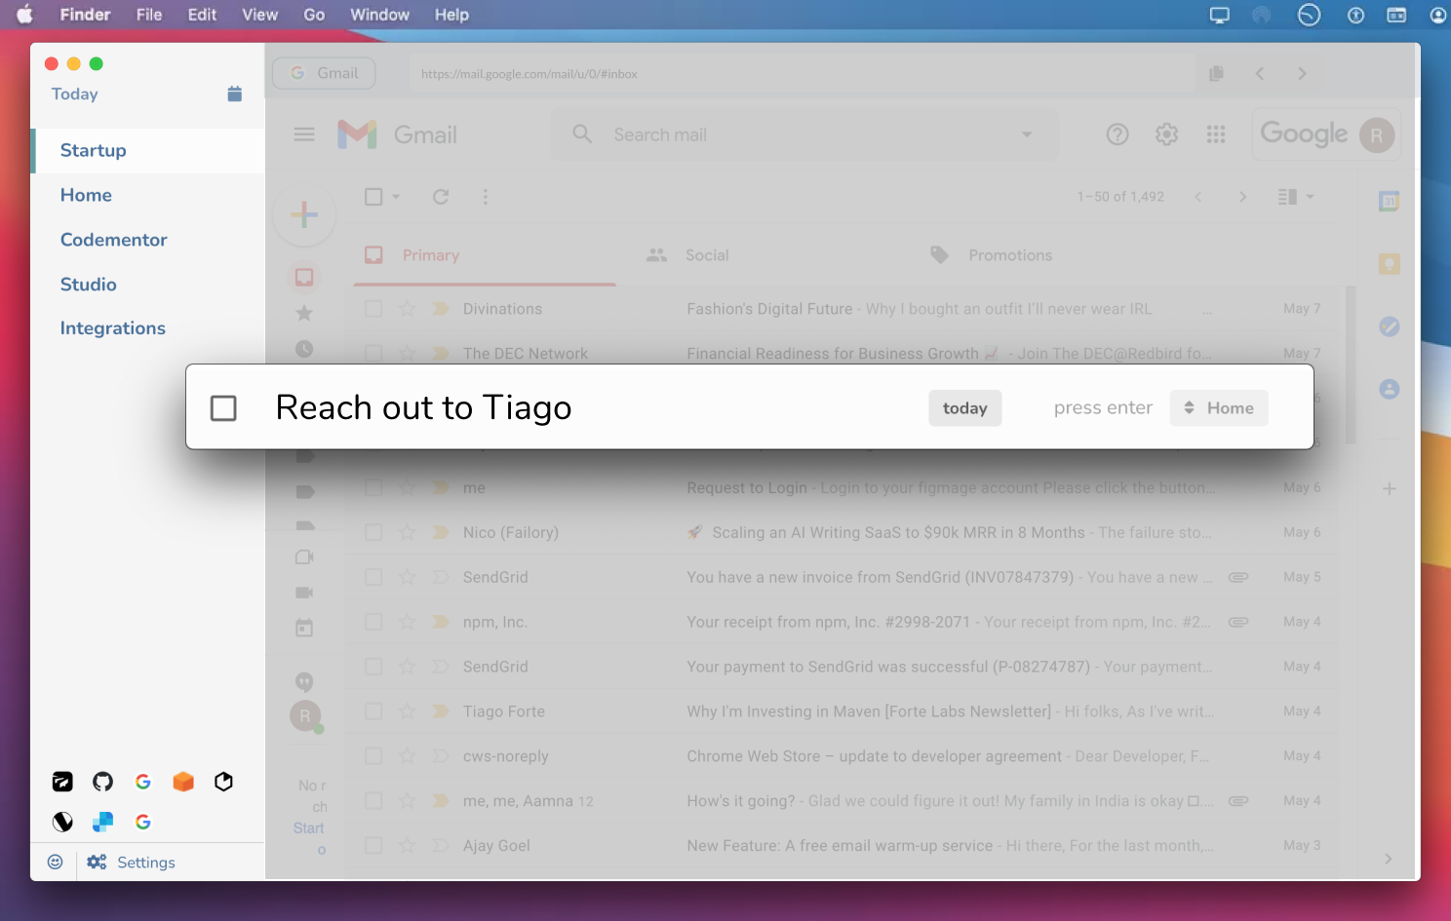Viewport: 1451px width, 921px height.
Task: Click the Gmail refresh icon
Action: pyautogui.click(x=441, y=197)
